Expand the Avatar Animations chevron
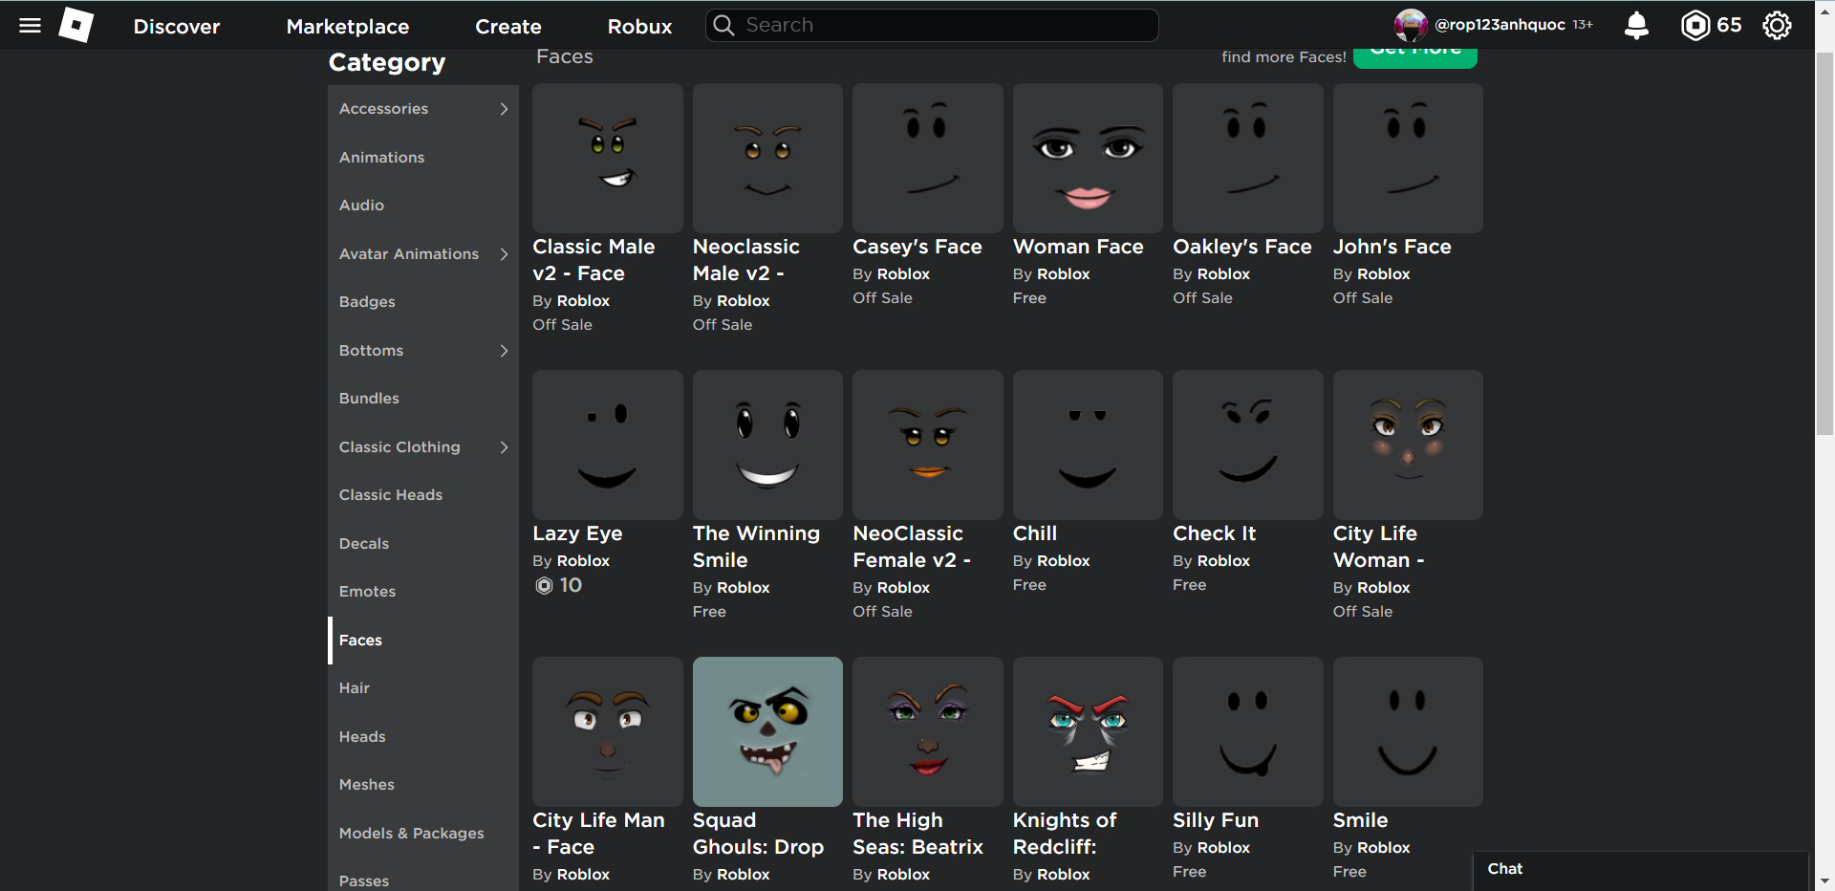Screen dimensions: 1835x891 click(504, 254)
